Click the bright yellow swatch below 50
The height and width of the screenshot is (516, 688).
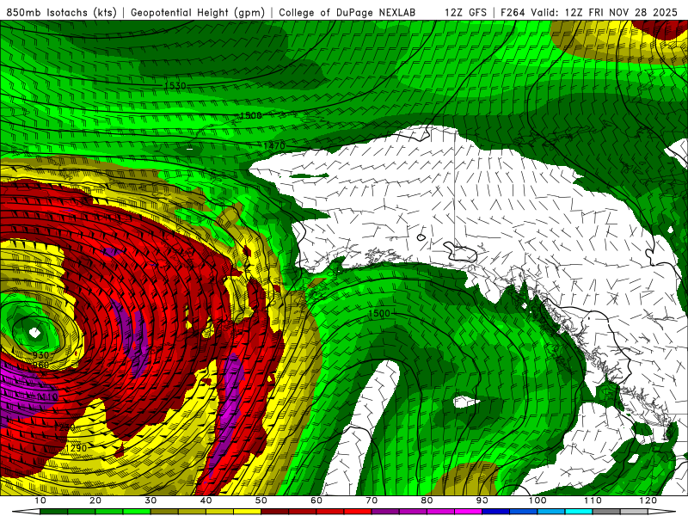pos(247,512)
